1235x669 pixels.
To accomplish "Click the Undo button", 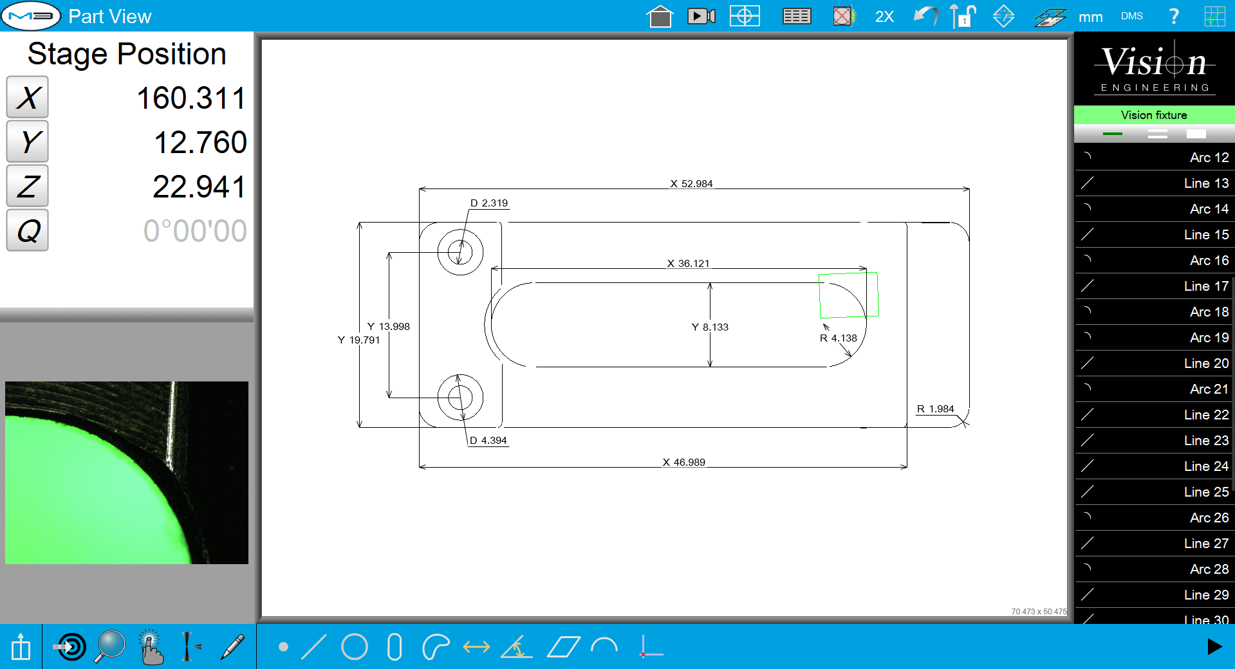I will click(x=925, y=15).
